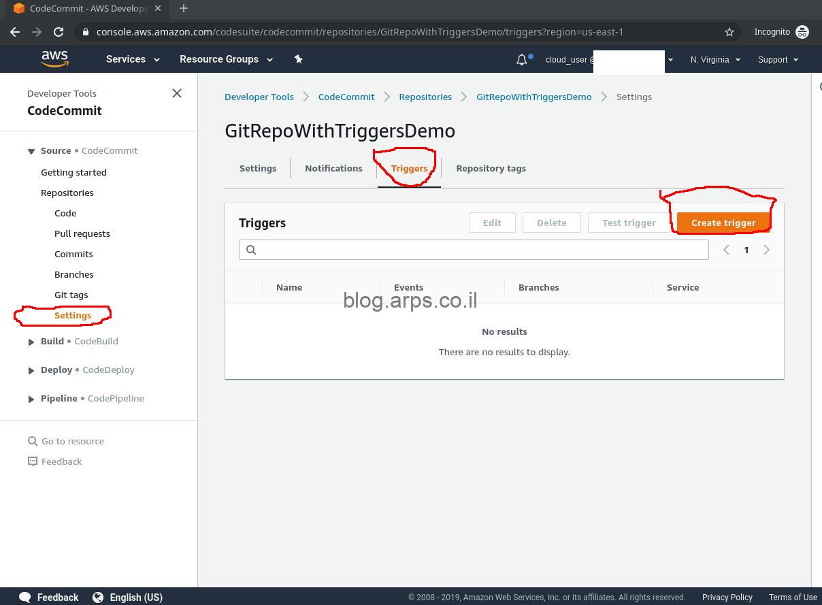Image resolution: width=822 pixels, height=605 pixels.
Task: Open Repositories in sidebar
Action: pyautogui.click(x=67, y=193)
